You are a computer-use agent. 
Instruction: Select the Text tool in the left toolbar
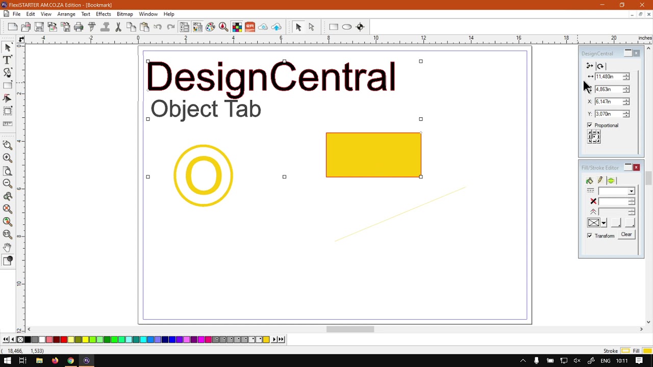[x=7, y=60]
